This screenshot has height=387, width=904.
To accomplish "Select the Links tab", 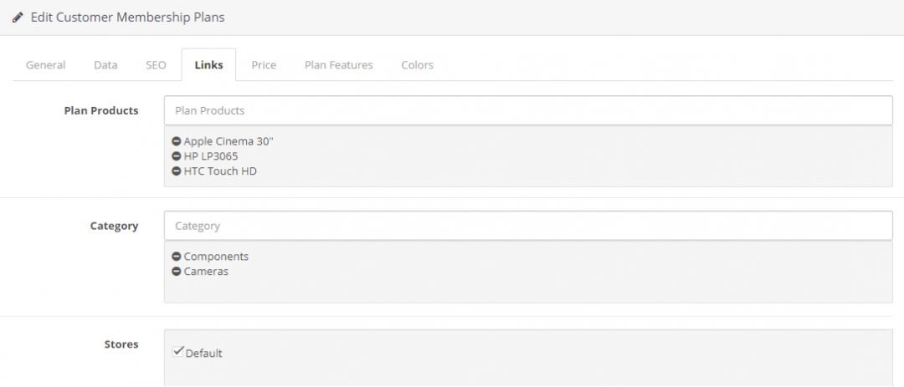I will tap(208, 64).
